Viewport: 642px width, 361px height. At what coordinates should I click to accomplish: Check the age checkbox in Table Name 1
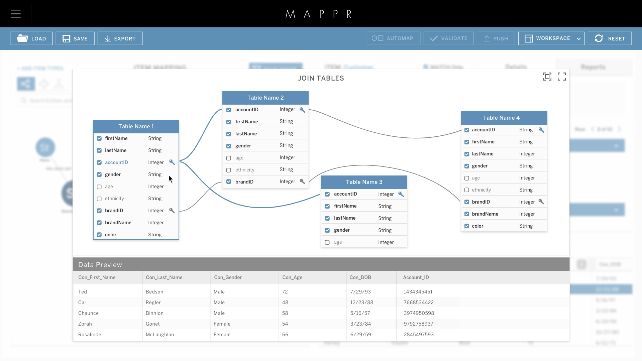click(x=99, y=187)
